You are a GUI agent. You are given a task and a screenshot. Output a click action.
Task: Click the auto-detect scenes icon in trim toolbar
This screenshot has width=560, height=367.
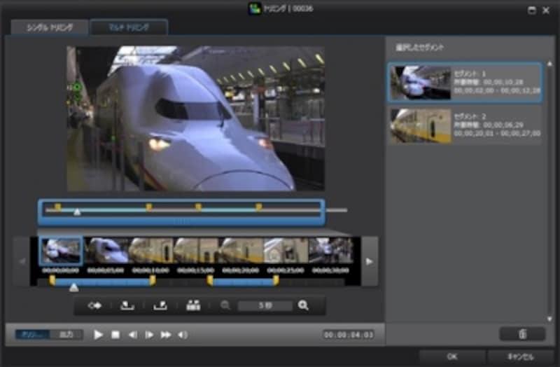pos(193,305)
